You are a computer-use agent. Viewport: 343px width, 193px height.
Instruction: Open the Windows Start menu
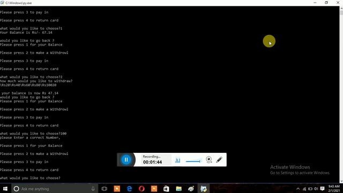click(5, 189)
